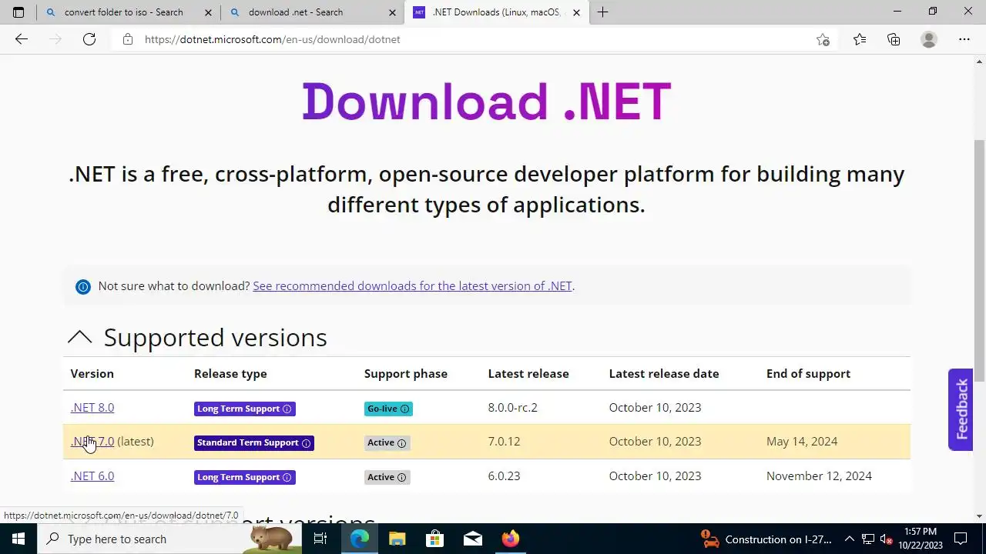Click the 8.0.0-rc.2 latest release cell
The image size is (986, 554).
click(x=512, y=408)
